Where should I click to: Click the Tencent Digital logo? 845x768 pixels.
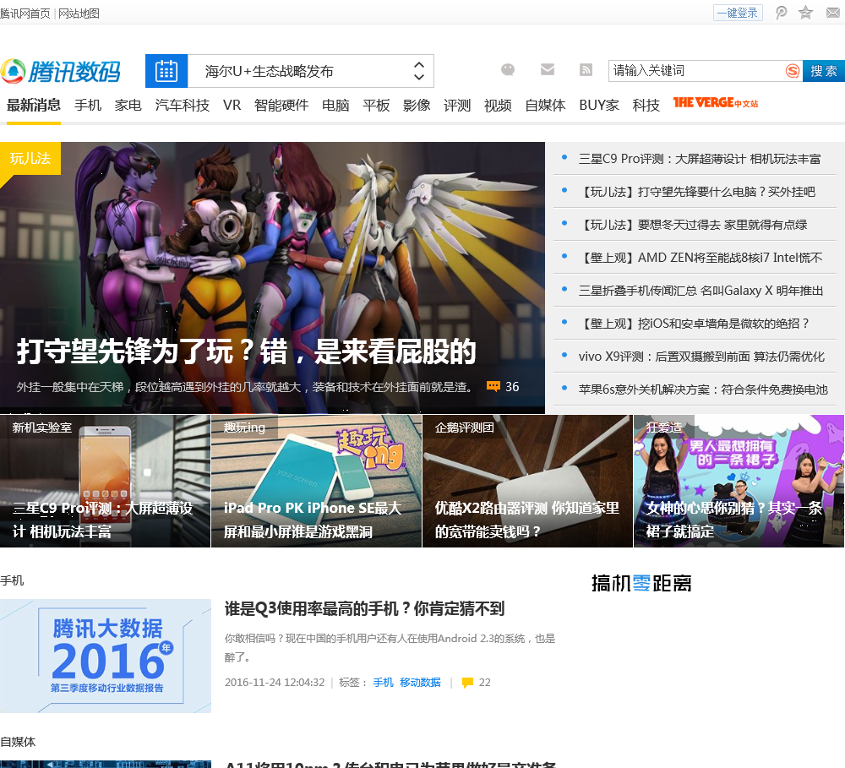click(60, 71)
